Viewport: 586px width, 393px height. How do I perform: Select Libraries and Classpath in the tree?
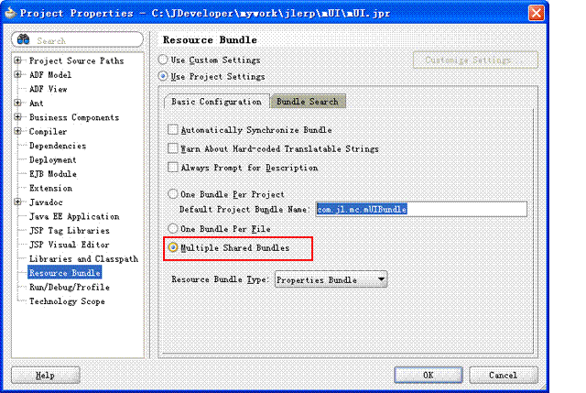tap(83, 258)
